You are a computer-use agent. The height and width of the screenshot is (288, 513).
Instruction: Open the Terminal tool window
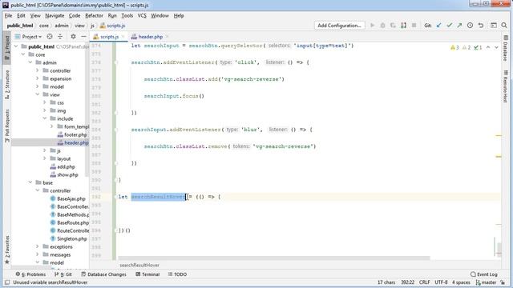tap(147, 274)
